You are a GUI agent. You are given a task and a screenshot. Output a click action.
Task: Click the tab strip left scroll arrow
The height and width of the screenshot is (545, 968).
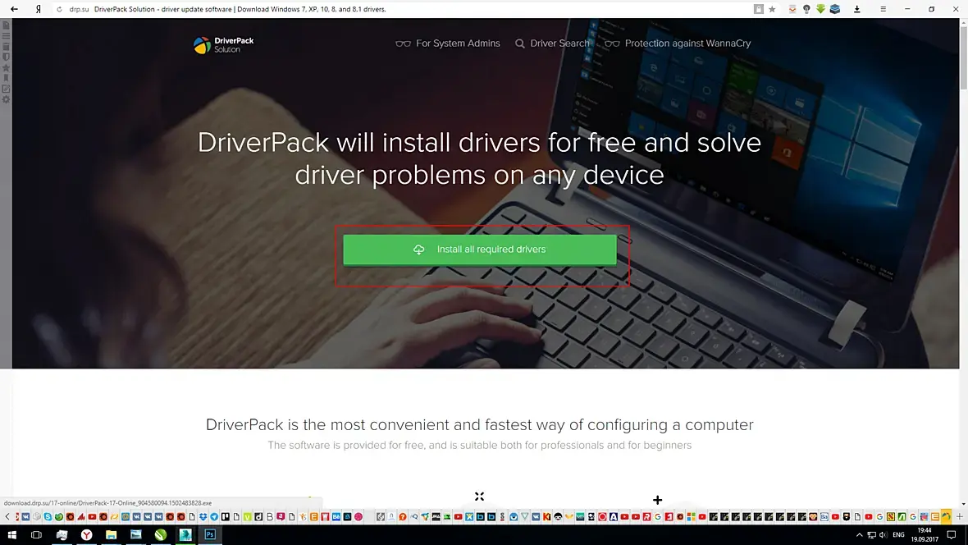click(7, 516)
